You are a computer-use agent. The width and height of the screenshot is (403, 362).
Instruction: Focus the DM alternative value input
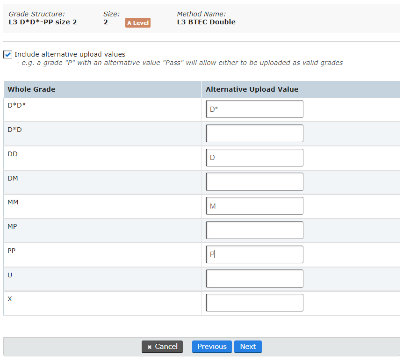click(254, 181)
